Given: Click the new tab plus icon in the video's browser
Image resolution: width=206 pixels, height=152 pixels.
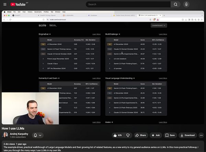Looking at the screenshot, I should coord(164,15).
